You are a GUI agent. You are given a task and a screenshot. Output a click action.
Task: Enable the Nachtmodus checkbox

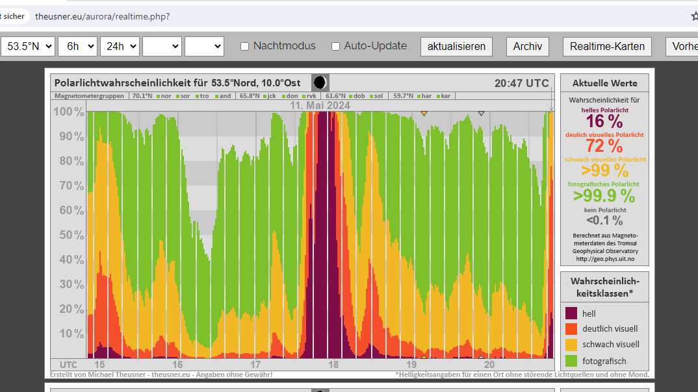pyautogui.click(x=245, y=46)
